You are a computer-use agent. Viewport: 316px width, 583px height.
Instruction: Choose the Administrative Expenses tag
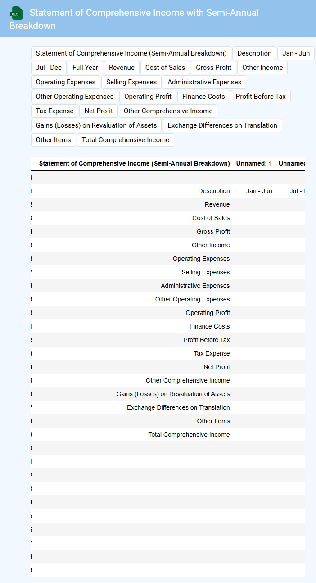point(204,82)
